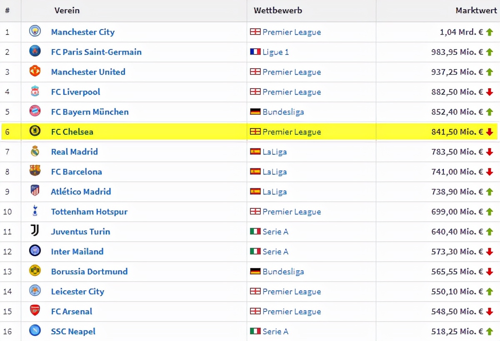This screenshot has width=500, height=341.
Task: Click the Tottenham Hotspur crest
Action: click(x=35, y=211)
